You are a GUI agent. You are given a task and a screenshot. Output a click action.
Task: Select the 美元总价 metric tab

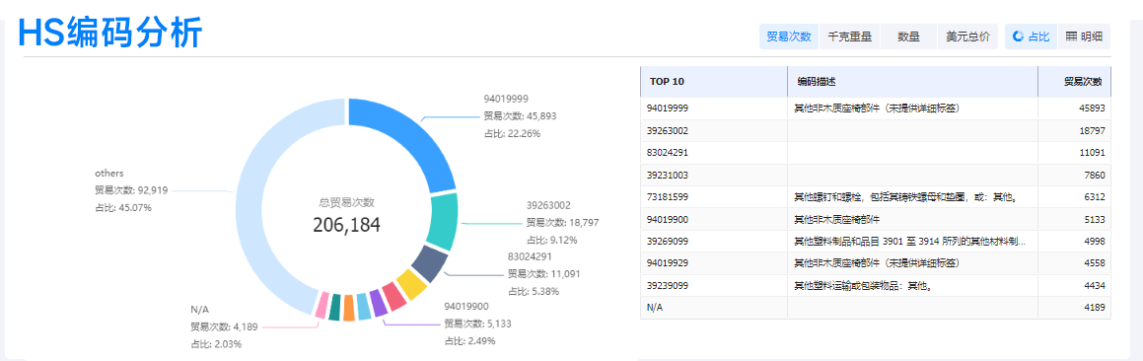pyautogui.click(x=967, y=36)
